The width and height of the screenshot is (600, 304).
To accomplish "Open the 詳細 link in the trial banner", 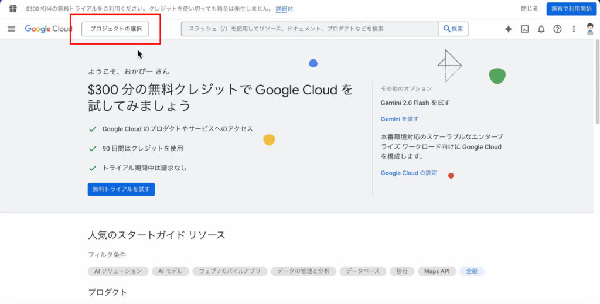I will [284, 8].
